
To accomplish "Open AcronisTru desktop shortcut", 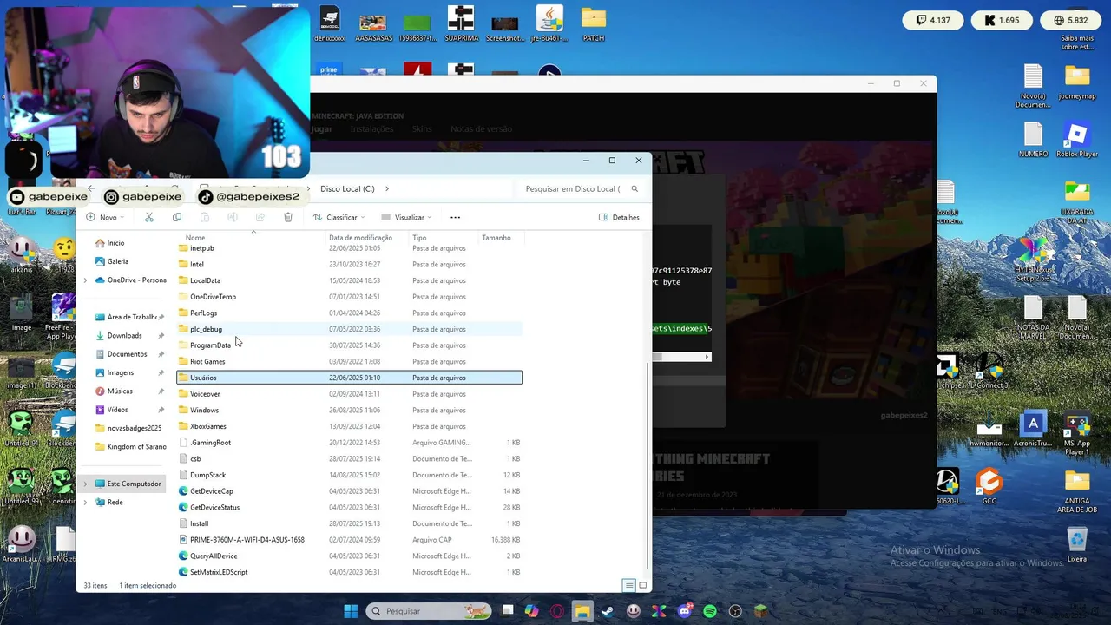I will tap(1033, 430).
